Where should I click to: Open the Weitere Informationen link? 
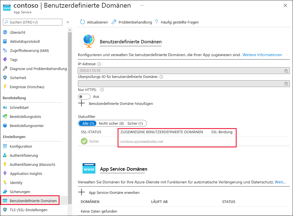[262, 55]
